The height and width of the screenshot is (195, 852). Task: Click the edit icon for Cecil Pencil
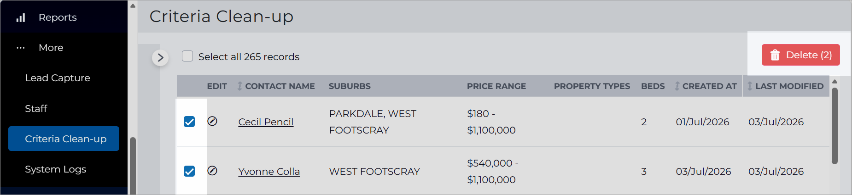(x=212, y=121)
